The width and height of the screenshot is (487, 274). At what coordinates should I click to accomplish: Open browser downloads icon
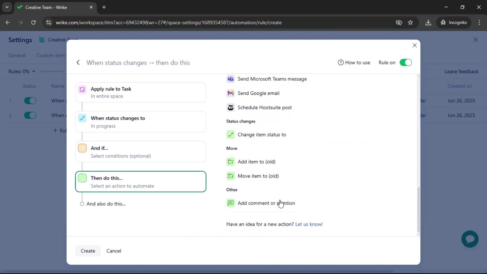[428, 23]
